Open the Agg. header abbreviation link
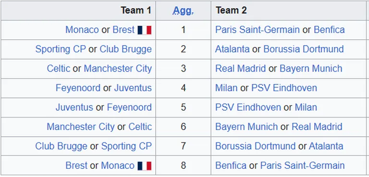The height and width of the screenshot is (177, 369). (x=183, y=11)
